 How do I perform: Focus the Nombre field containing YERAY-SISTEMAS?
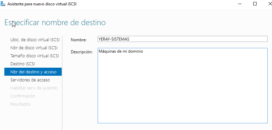[x=182, y=39]
